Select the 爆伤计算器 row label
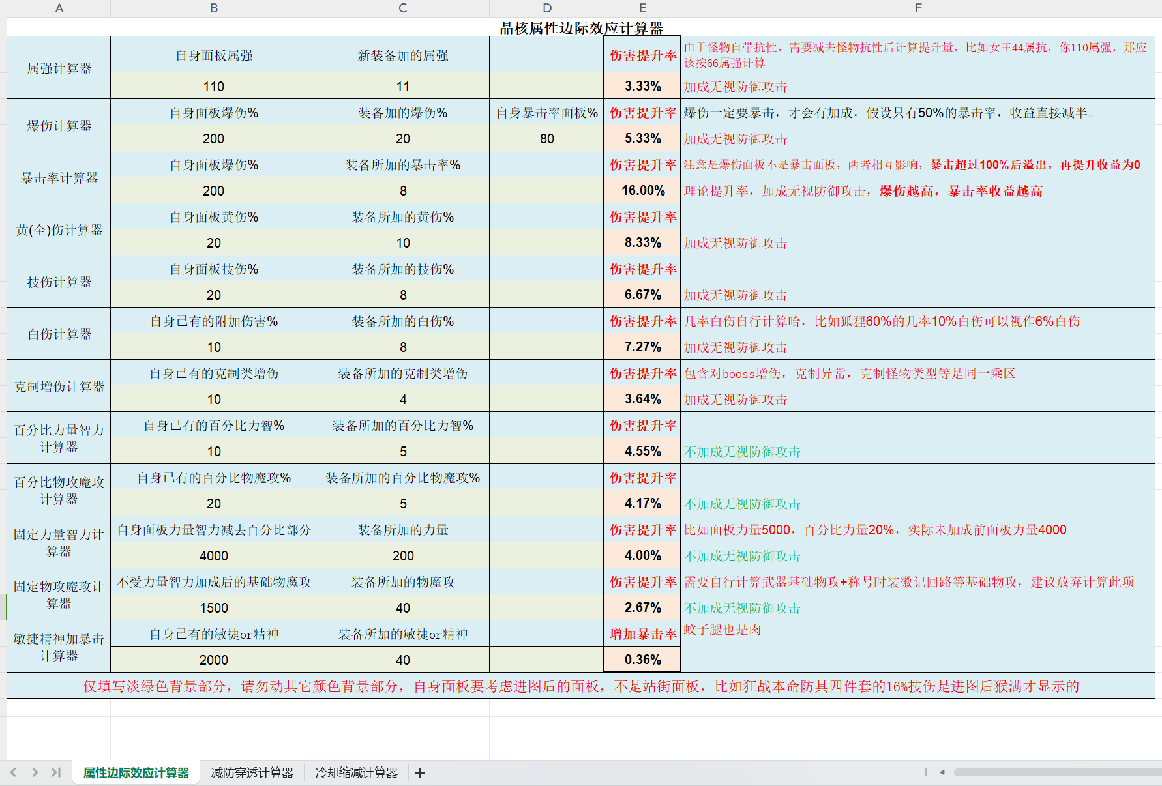Image resolution: width=1162 pixels, height=786 pixels. pyautogui.click(x=59, y=125)
